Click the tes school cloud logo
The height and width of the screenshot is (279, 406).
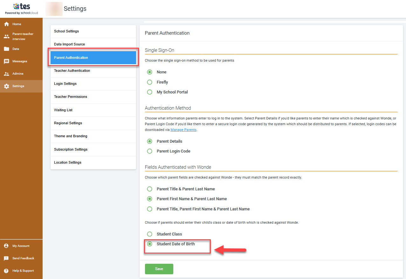(21, 9)
